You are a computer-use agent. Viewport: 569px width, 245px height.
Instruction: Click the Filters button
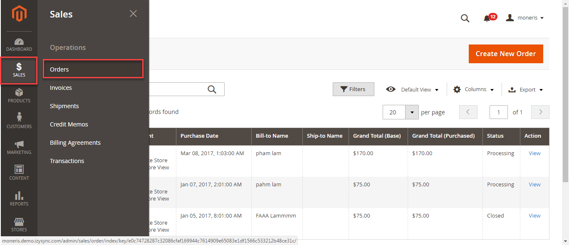click(353, 89)
